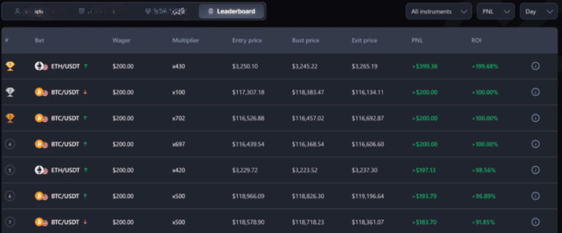Click the rank 5 circle badge
This screenshot has height=233, width=562.
pyautogui.click(x=10, y=170)
